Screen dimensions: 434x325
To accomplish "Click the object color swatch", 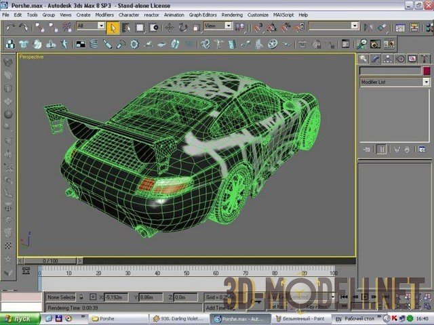I will click(427, 71).
